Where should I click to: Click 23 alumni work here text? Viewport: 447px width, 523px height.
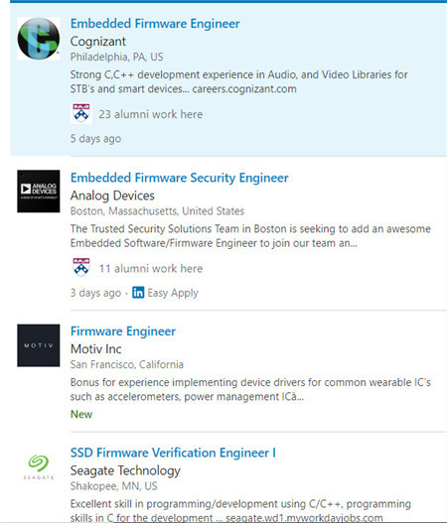151,114
